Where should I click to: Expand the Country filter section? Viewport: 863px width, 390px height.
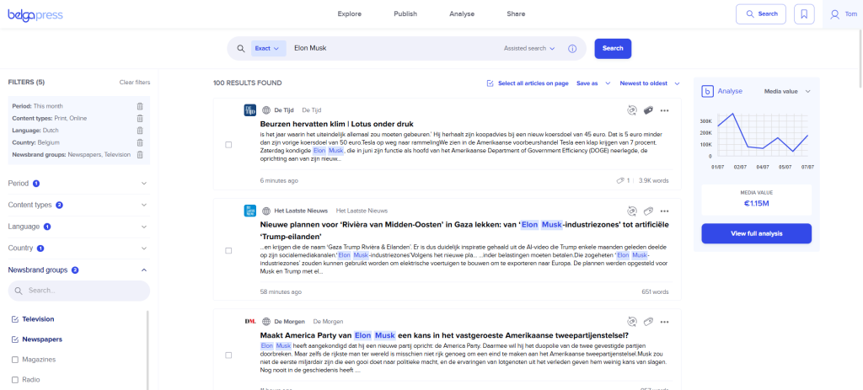(x=78, y=248)
